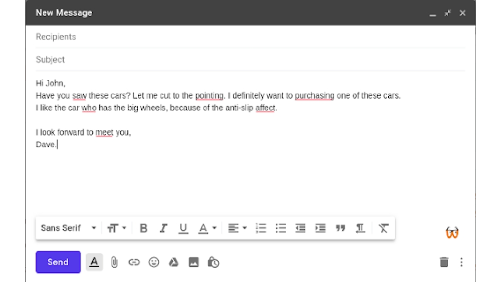Toggle underline formatting
The image size is (501, 282).
coord(183,228)
